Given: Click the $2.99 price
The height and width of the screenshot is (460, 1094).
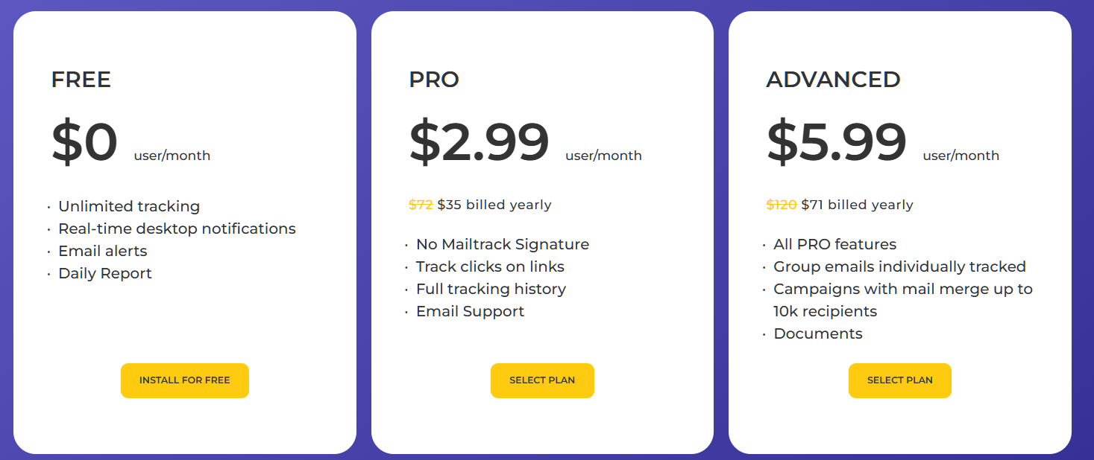Looking at the screenshot, I should click(x=479, y=142).
